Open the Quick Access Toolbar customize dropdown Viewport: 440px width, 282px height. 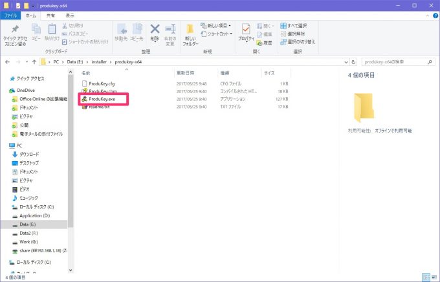tap(33, 6)
